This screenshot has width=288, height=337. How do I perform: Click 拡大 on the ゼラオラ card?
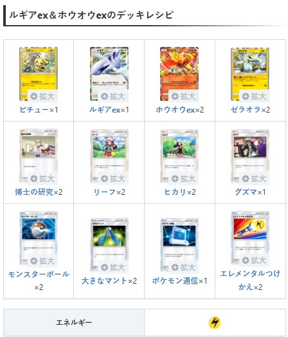pos(255,96)
